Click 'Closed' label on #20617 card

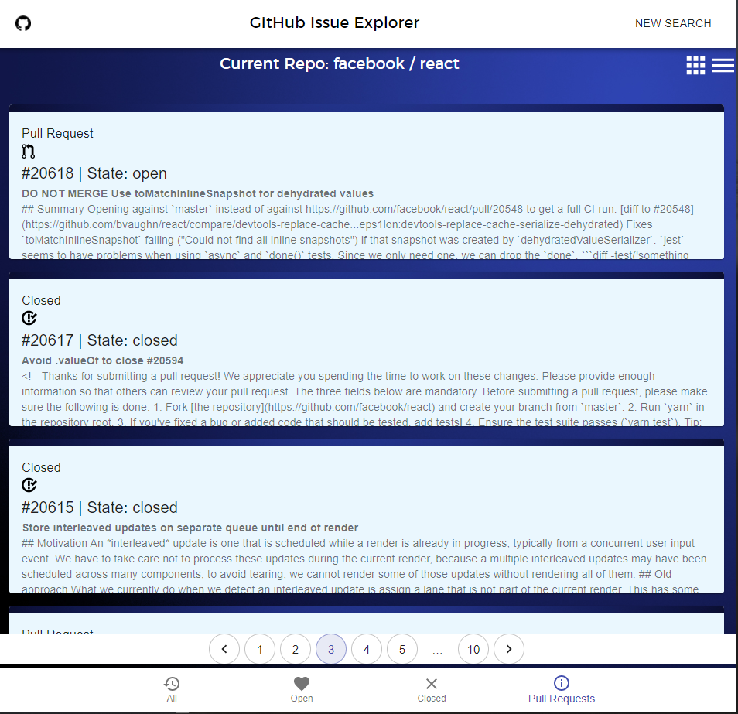[x=42, y=300]
